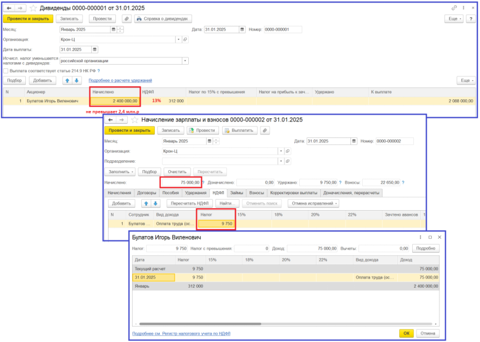Star the Начисление зарплаты и взносов document
The image size is (480, 342).
(x=134, y=120)
